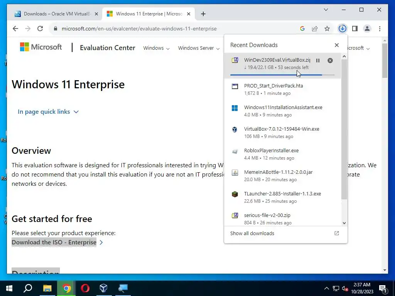Screen dimensions: 395x296
Task: Open the notification center icon
Action: pos(383,288)
